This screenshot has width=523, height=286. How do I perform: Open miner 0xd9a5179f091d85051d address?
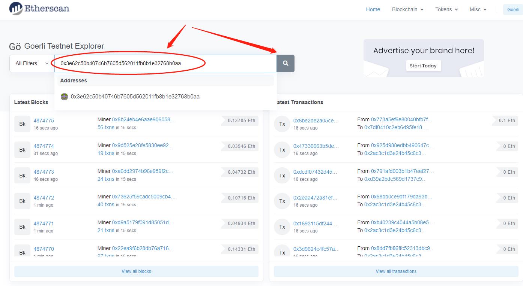tap(143, 222)
